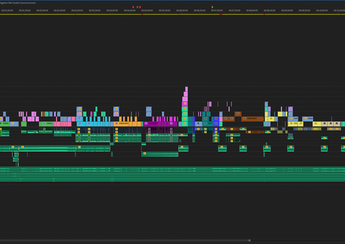Click the fx badge on the light-blue Foota clip

(x=305, y=119)
